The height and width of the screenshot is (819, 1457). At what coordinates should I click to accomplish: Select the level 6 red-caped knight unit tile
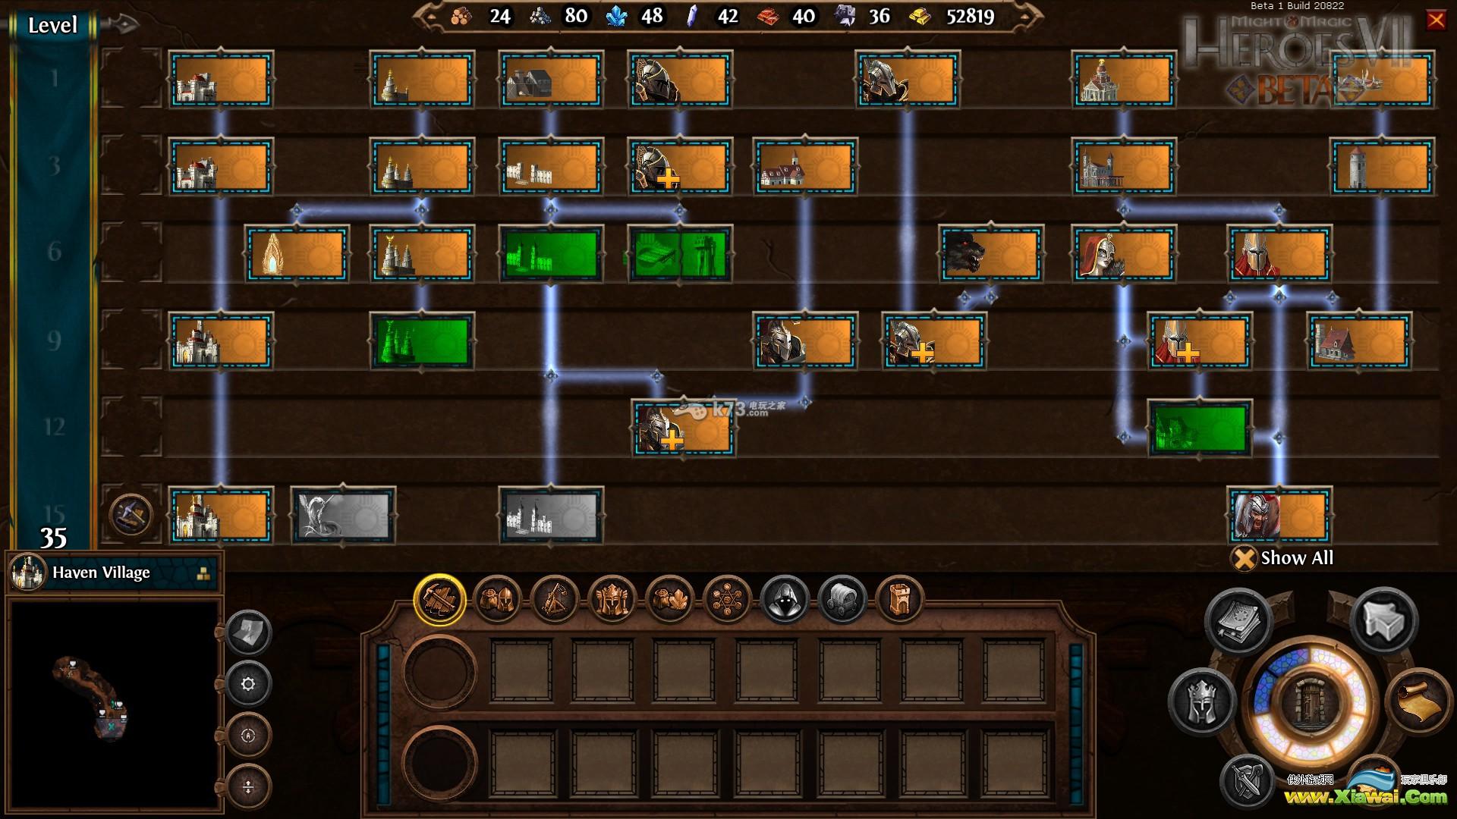(1279, 254)
